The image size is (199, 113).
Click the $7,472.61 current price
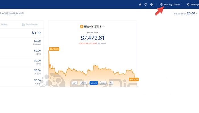92,38
